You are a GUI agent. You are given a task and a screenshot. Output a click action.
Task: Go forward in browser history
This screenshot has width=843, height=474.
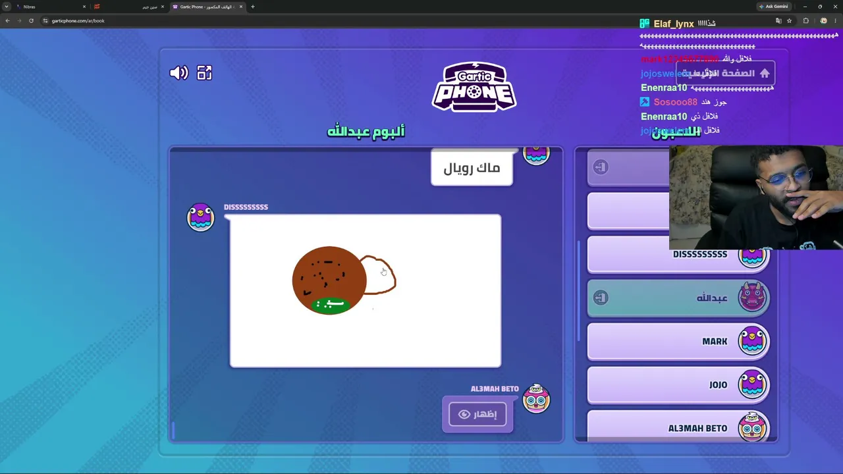pos(19,20)
